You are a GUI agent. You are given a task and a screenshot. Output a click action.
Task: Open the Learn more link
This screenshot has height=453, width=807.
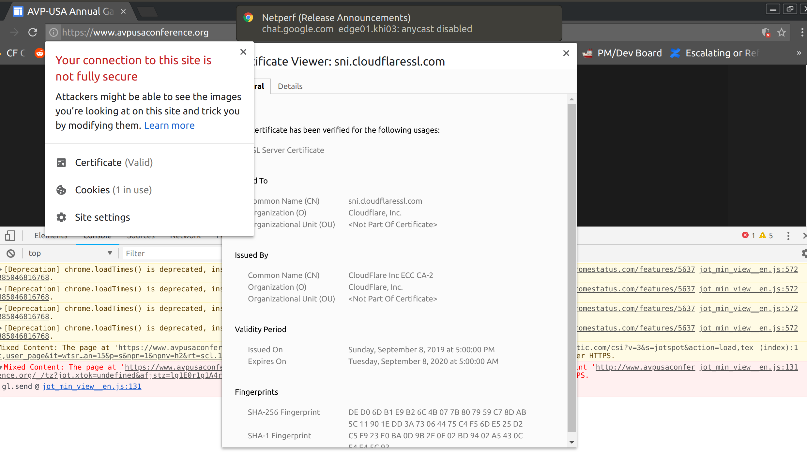(169, 125)
